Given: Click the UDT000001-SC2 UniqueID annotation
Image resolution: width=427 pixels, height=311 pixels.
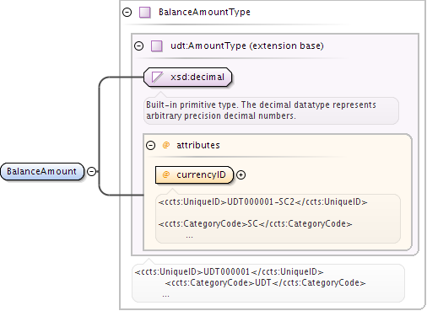Looking at the screenshot, I should click(x=263, y=201).
